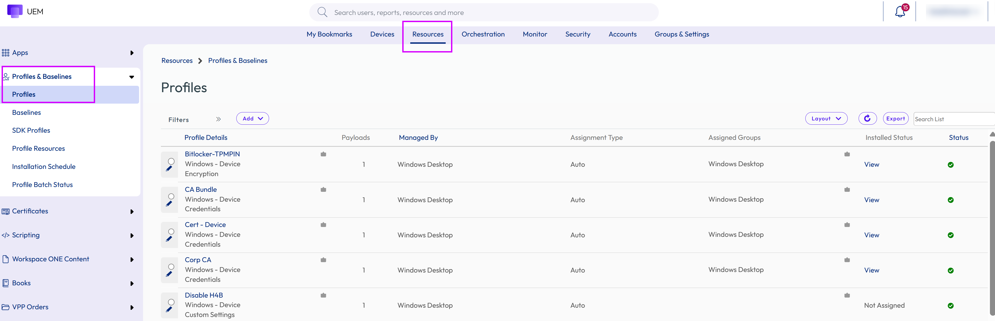View installed status for Bitlocker-TPMPIN
The image size is (995, 321).
pyautogui.click(x=871, y=165)
